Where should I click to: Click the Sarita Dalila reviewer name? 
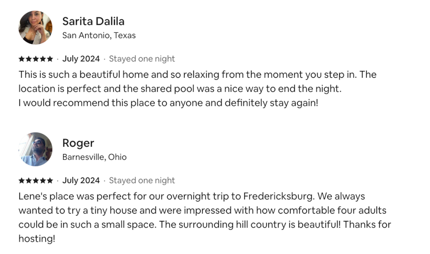click(93, 21)
